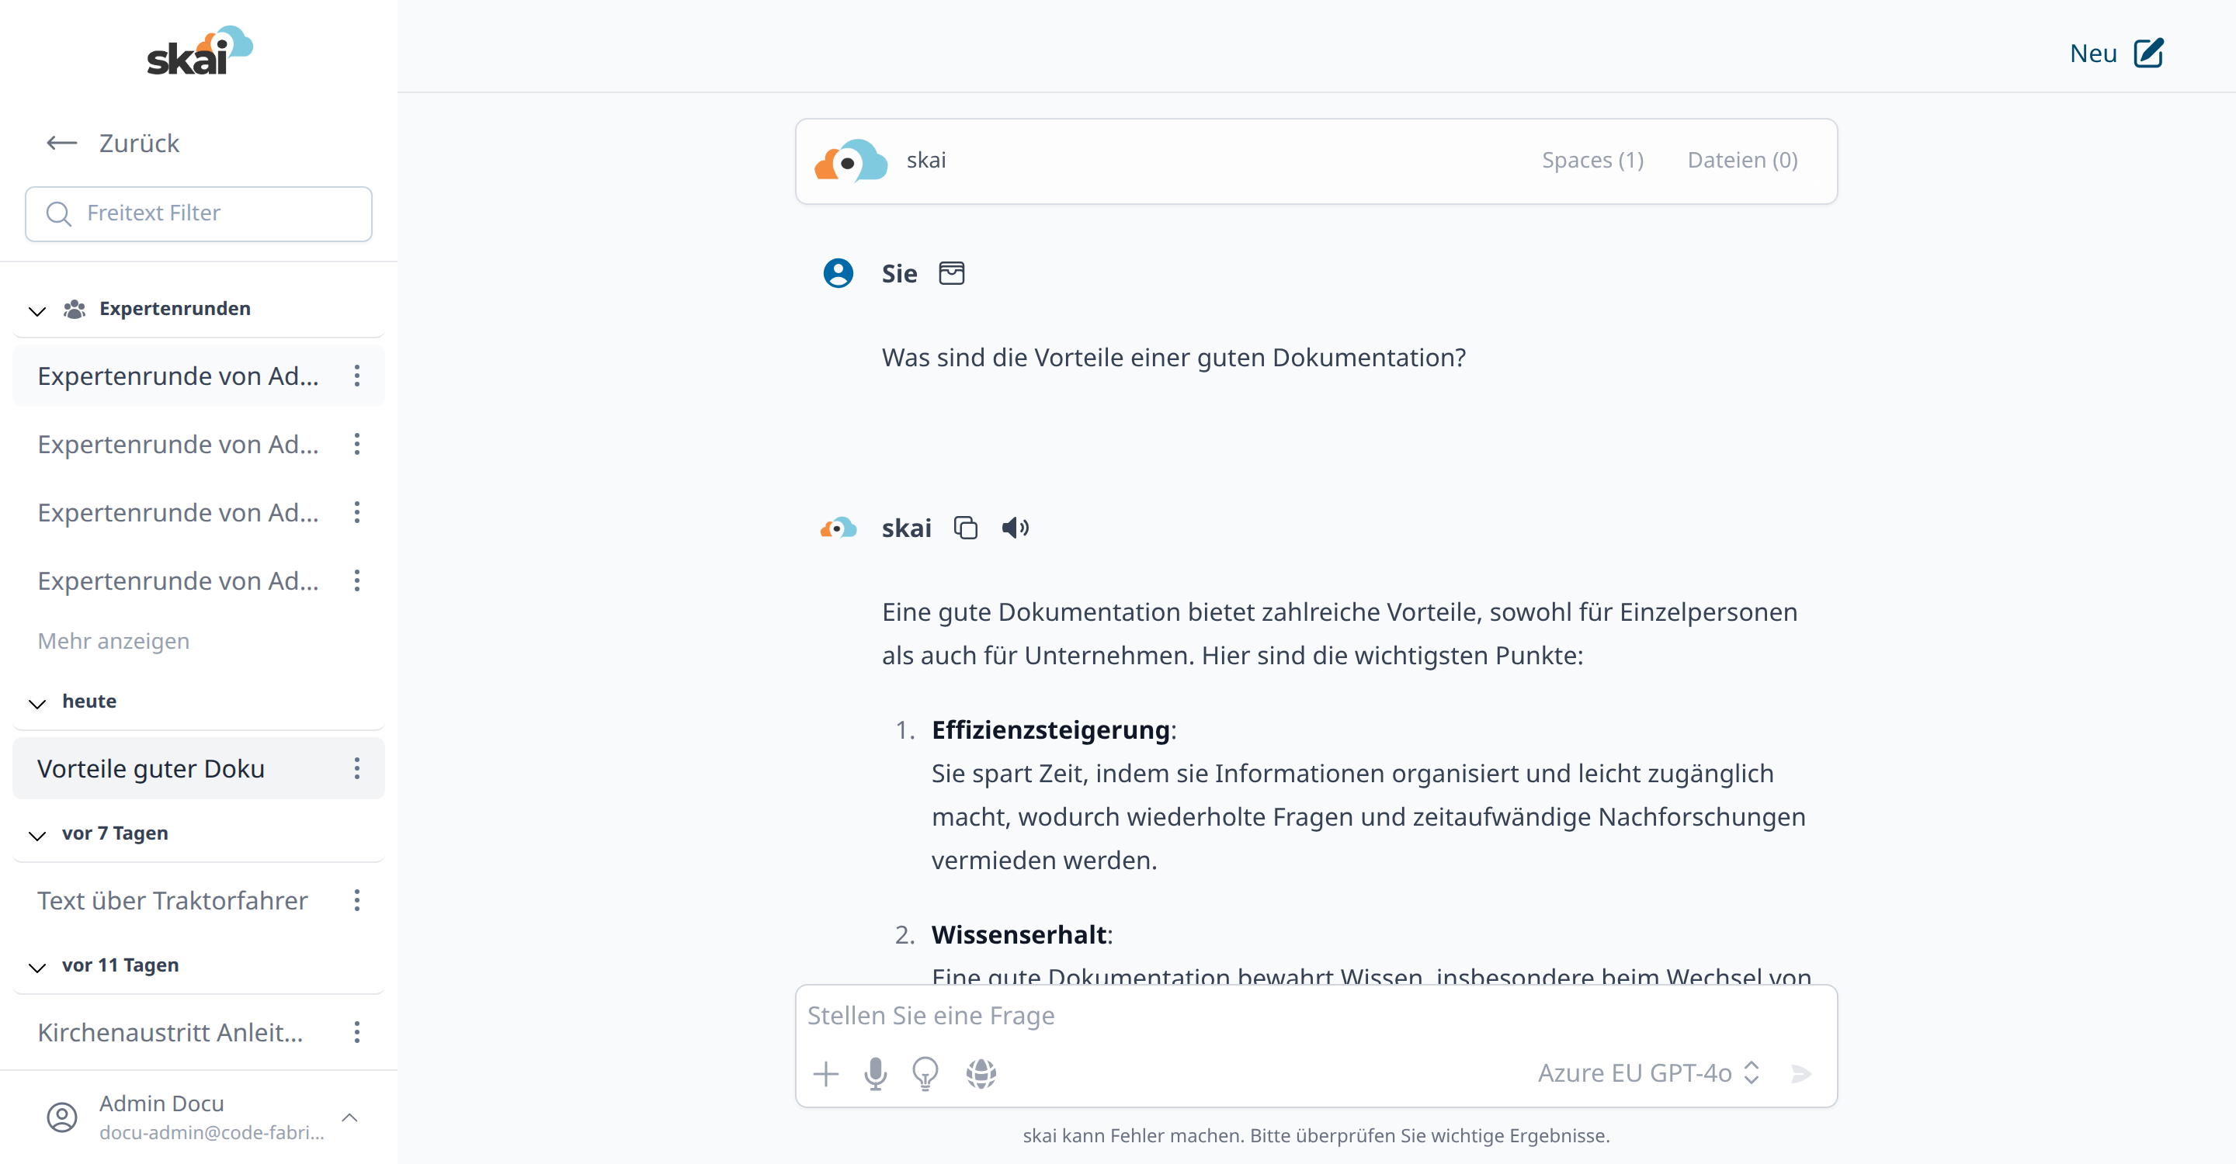Screen dimensions: 2236x1164
Task: Open second Expertenrunde von Ad... chat
Action: [178, 444]
